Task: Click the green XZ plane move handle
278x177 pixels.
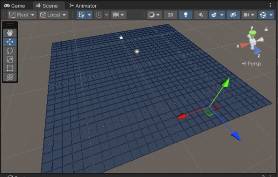Action: 209,111
